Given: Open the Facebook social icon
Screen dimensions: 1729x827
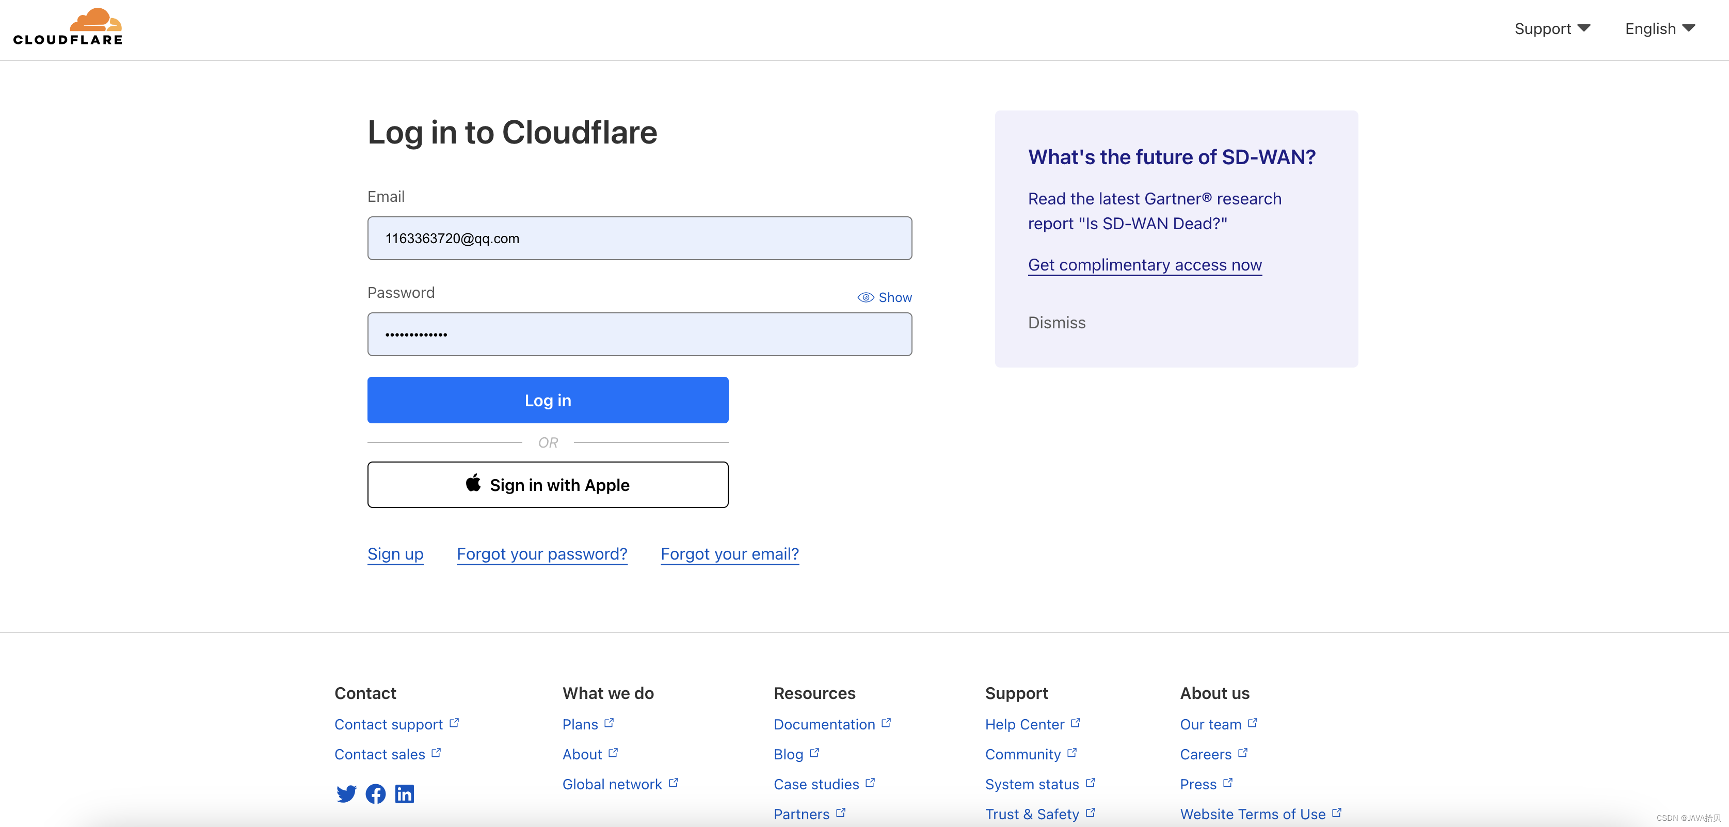Looking at the screenshot, I should click(x=375, y=793).
